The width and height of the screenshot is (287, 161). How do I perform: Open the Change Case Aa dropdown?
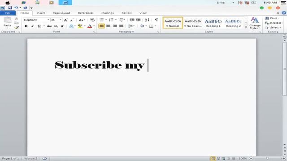82,20
